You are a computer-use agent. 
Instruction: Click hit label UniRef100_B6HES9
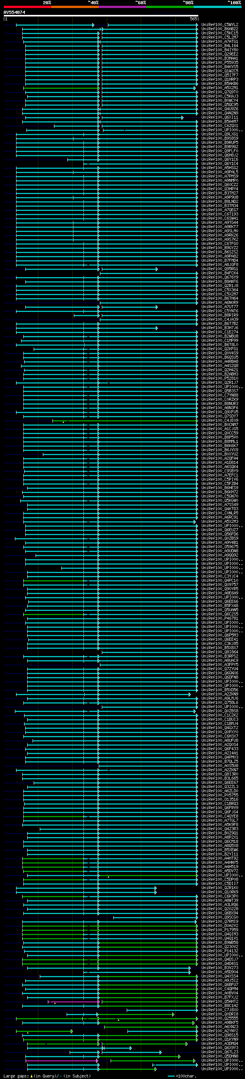coord(220,488)
